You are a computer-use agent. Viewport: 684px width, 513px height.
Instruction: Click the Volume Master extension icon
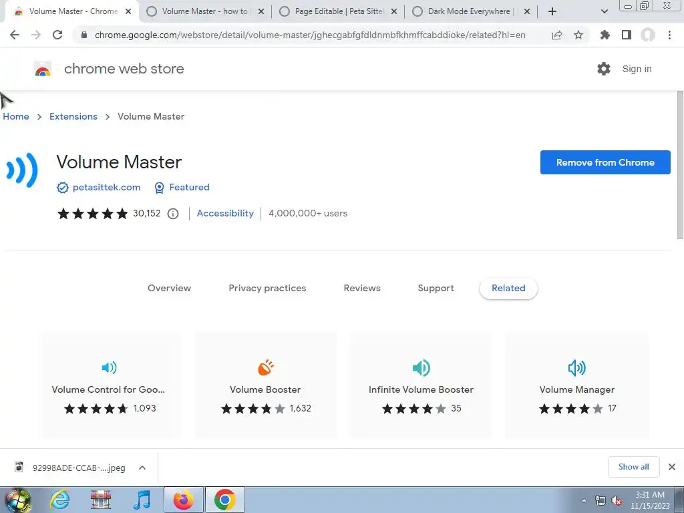click(22, 170)
